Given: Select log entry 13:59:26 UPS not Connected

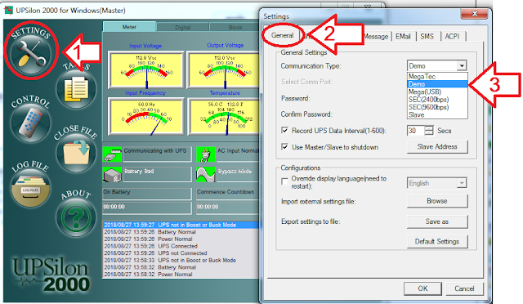Looking at the screenshot, I should coord(181,253).
